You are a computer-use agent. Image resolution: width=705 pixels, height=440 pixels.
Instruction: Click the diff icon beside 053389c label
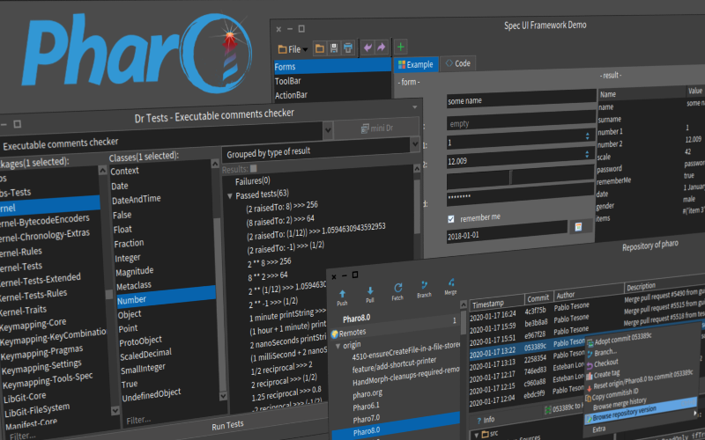pos(547,409)
